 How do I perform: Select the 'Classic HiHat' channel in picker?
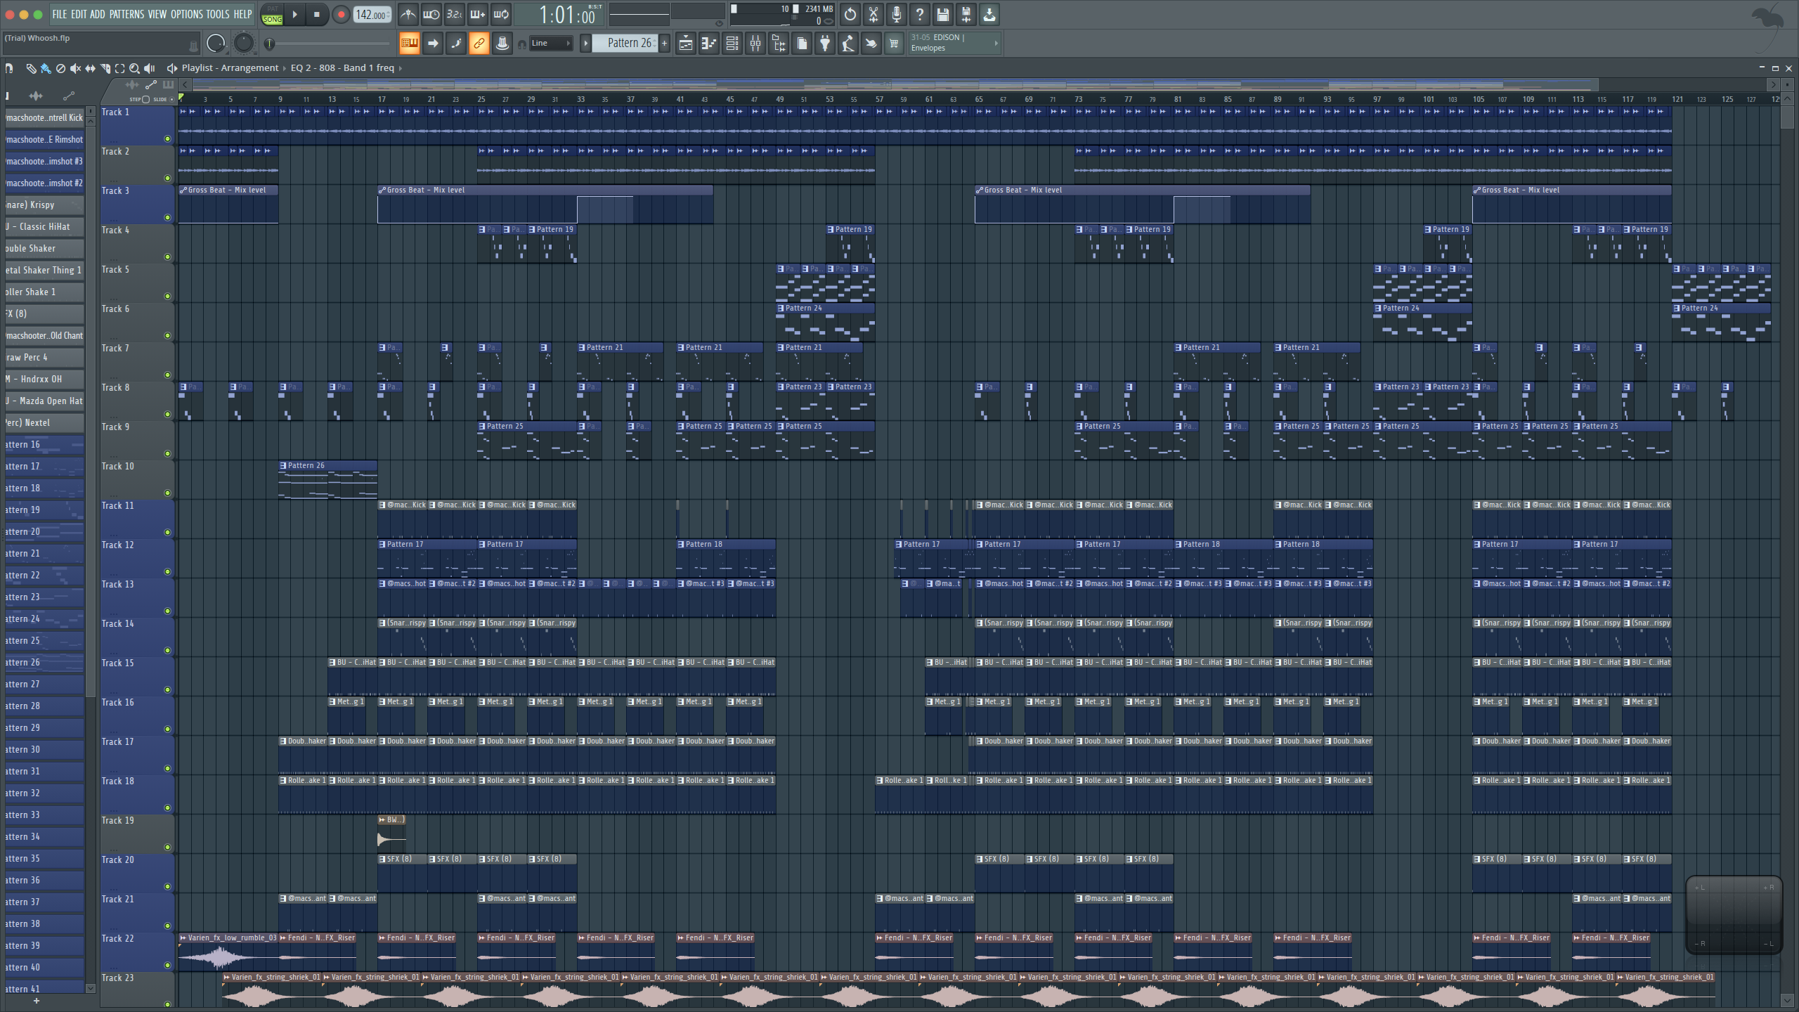pos(44,227)
